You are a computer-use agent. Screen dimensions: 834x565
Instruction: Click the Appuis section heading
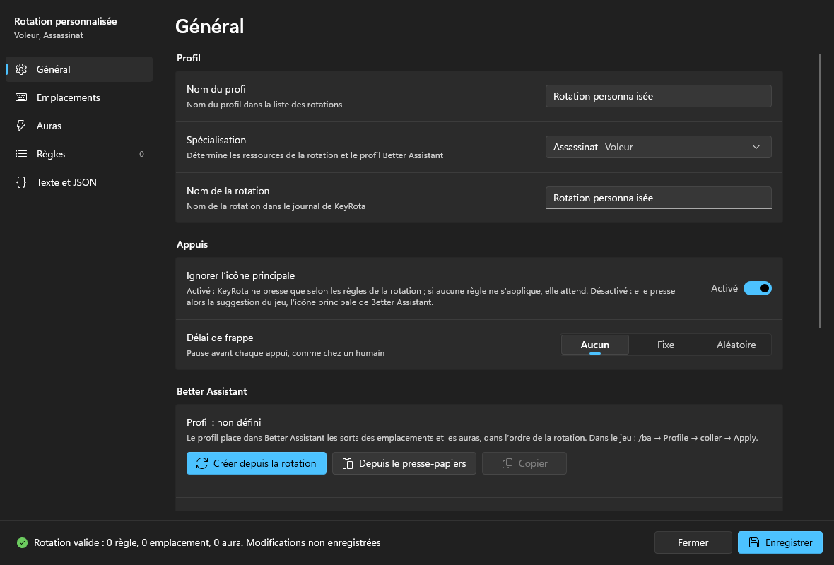click(x=192, y=244)
